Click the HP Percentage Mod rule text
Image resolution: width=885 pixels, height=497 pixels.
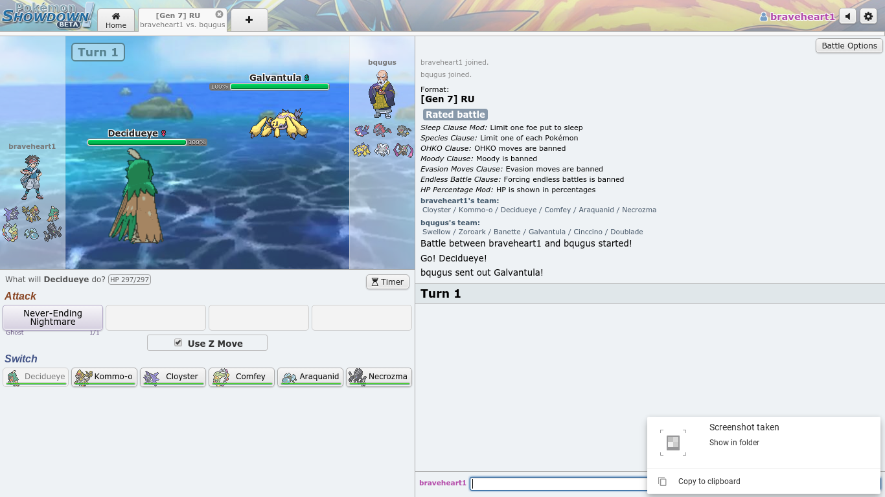tap(508, 190)
